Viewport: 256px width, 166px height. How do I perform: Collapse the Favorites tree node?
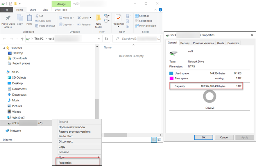(x=4, y=48)
